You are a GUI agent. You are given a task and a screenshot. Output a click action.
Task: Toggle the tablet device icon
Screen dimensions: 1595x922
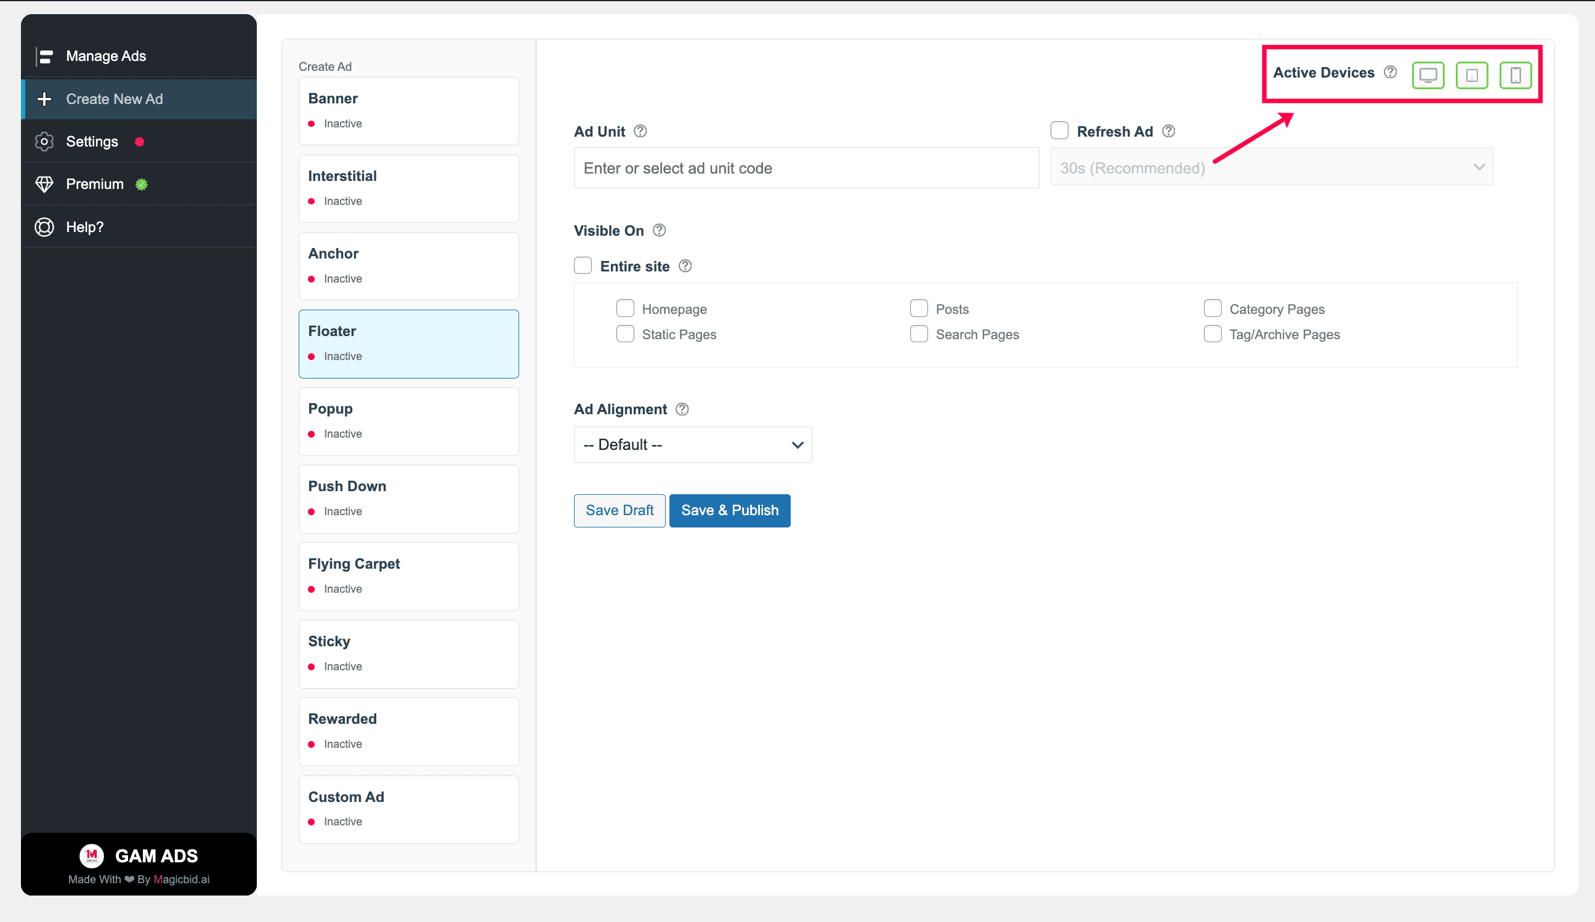[1472, 75]
